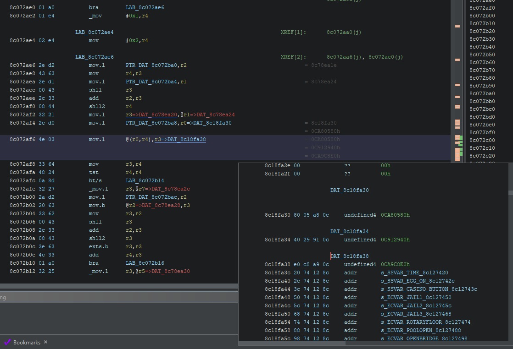This screenshot has height=349, width=513.
Task: Click the purple Bookmarks checkmark icon
Action: 7,342
